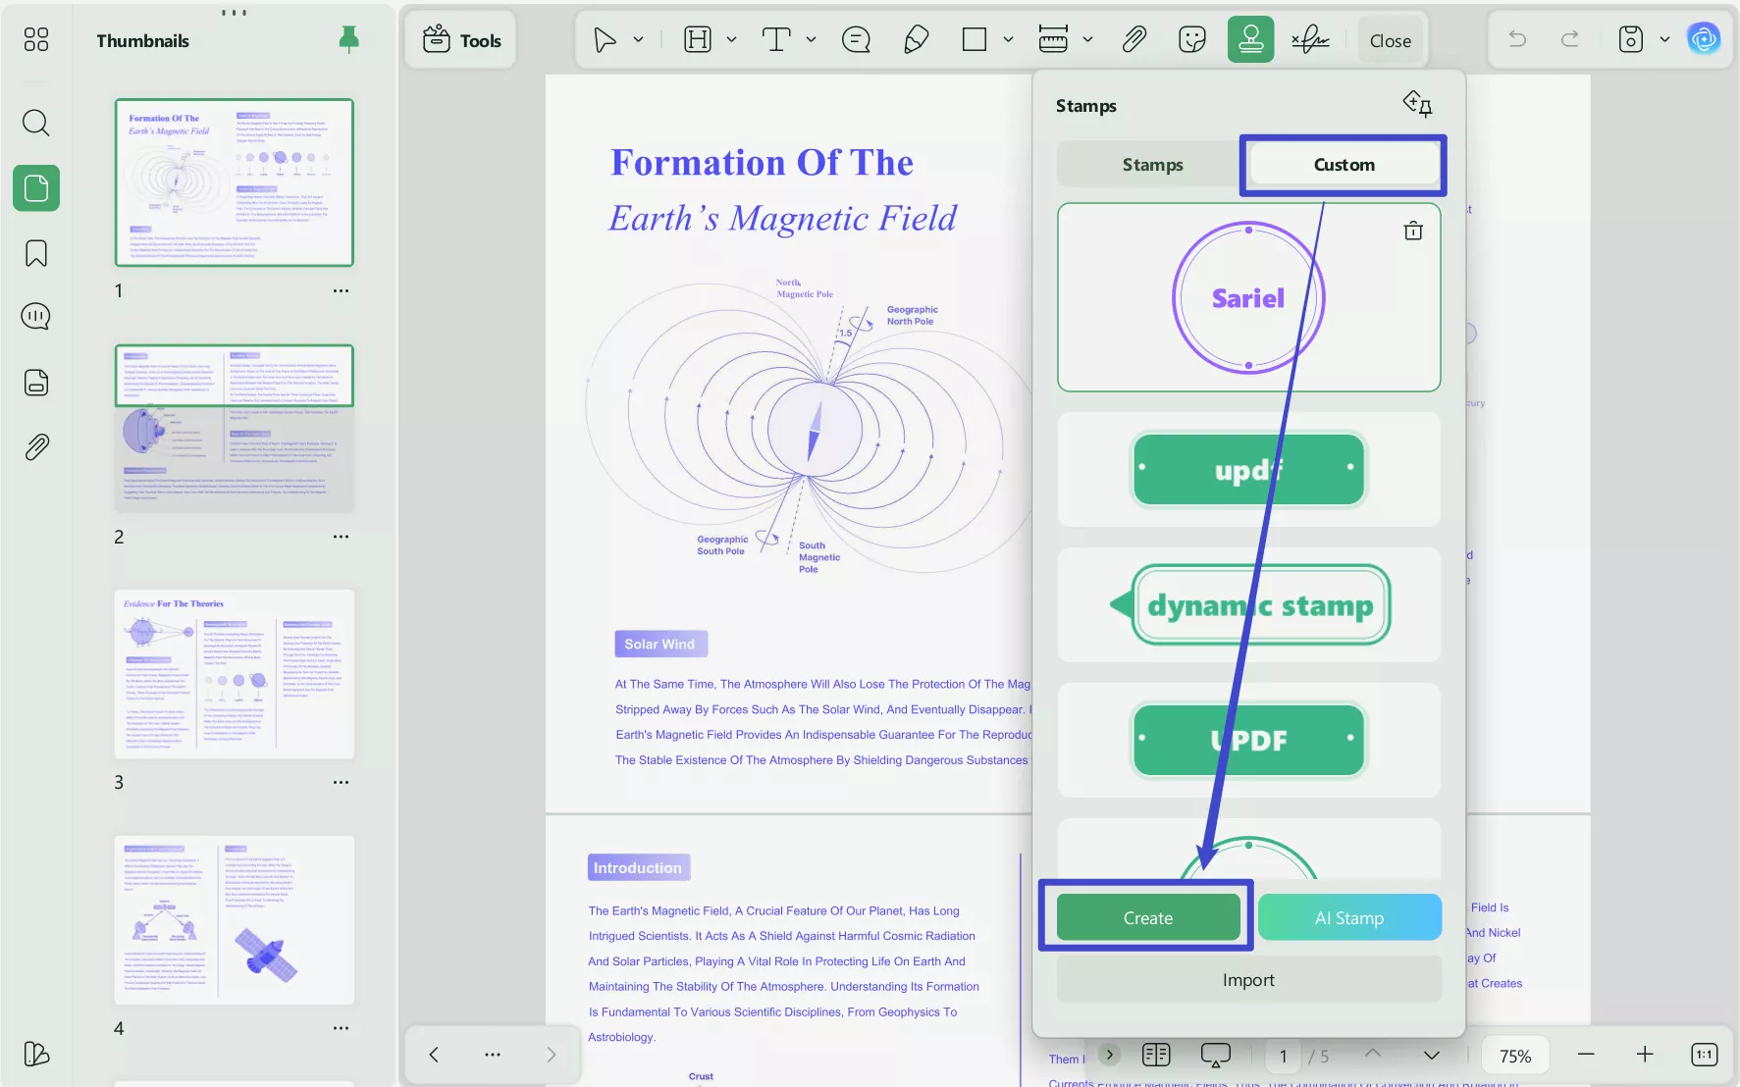Switch to the Stamps tab
This screenshot has width=1740, height=1087.
click(1152, 164)
